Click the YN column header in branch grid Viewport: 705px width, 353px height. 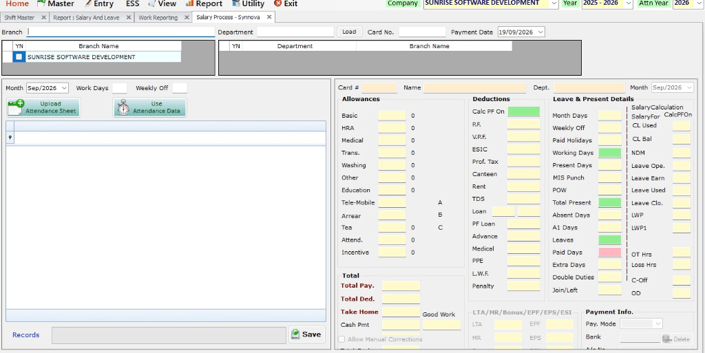[19, 46]
